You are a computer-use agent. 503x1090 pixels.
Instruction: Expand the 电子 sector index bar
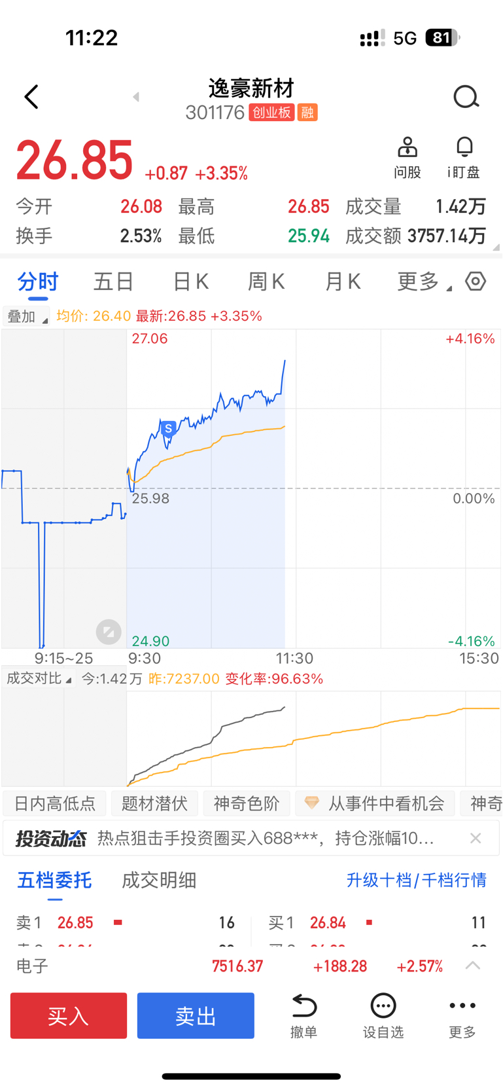(x=472, y=966)
